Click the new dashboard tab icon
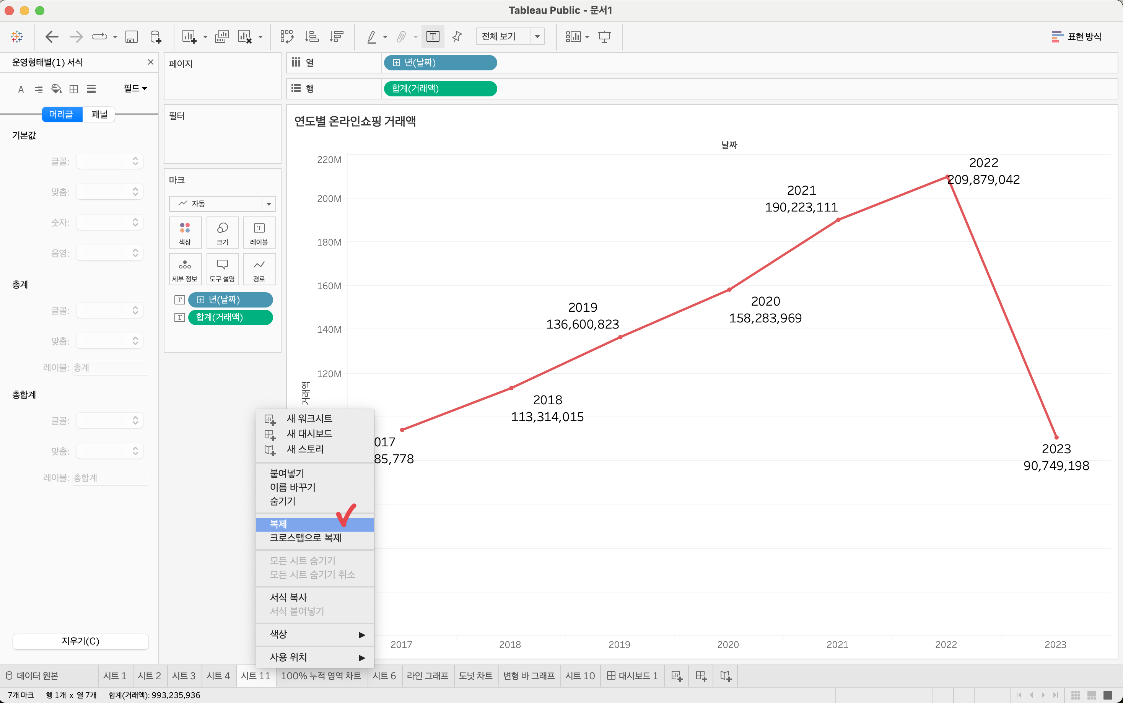The width and height of the screenshot is (1123, 703). [701, 675]
